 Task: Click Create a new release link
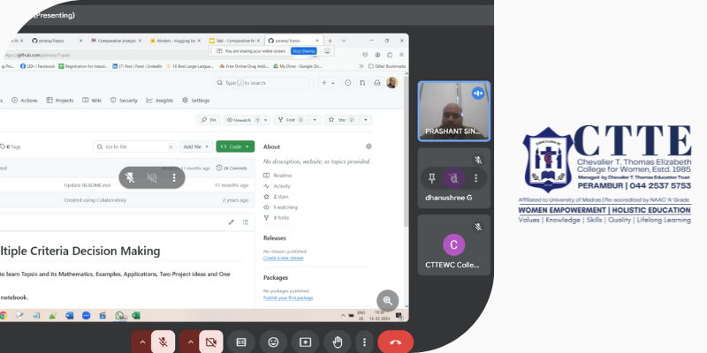[x=283, y=258]
